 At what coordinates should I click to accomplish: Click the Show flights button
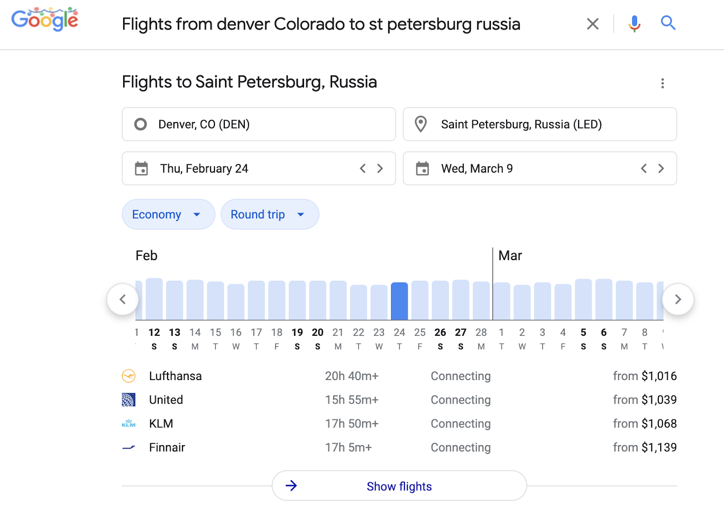coord(400,486)
